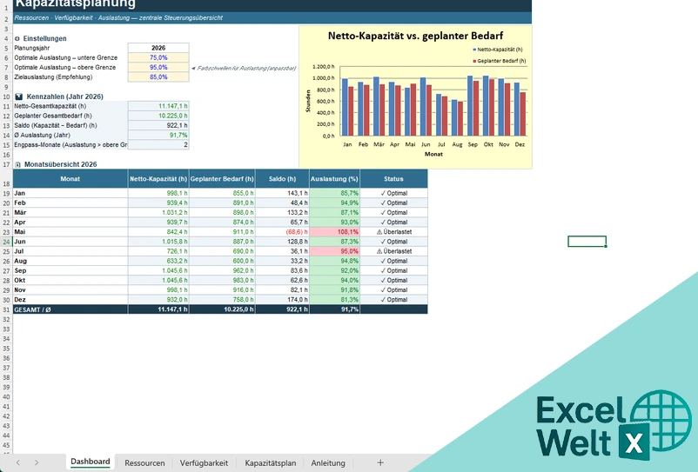Click the Überlastet status in Jul row

[x=394, y=251]
